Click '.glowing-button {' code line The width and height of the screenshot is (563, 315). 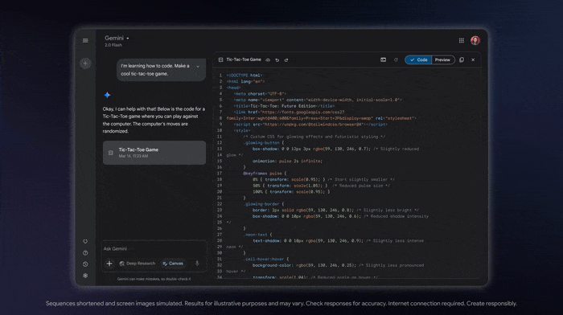[x=263, y=143]
